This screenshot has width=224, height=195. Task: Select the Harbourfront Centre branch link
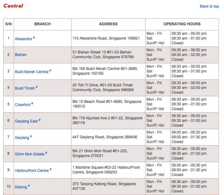coord(31,170)
